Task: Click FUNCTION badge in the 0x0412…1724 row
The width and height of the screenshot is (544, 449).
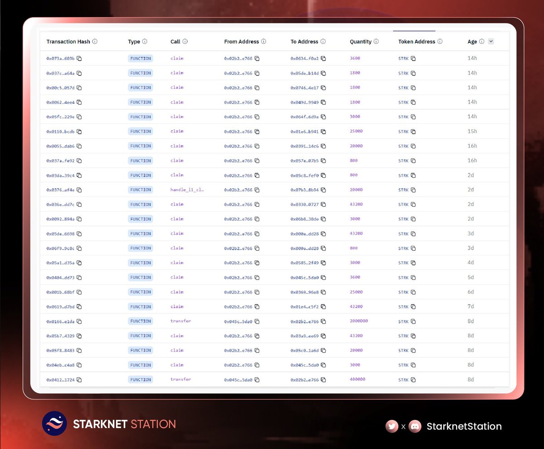Action: click(141, 380)
